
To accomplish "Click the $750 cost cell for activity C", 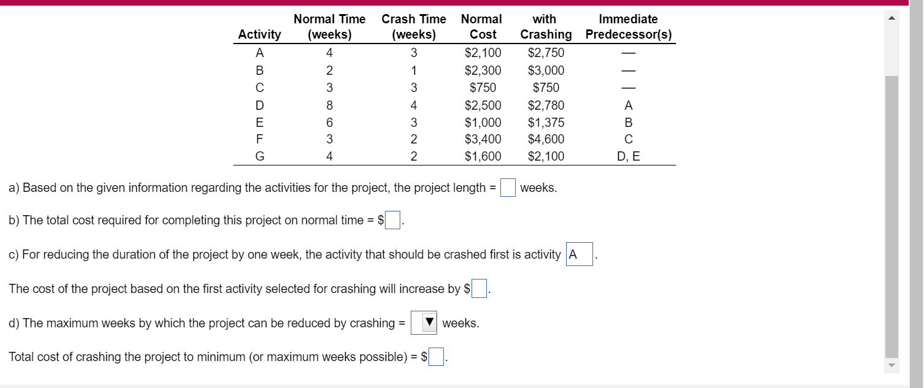I will click(483, 87).
